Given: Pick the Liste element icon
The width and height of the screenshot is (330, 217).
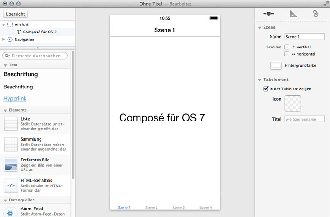Looking at the screenshot, I should tap(11, 123).
